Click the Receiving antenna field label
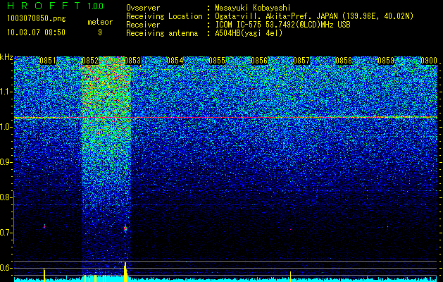The height and width of the screenshot is (282, 443). click(x=162, y=33)
